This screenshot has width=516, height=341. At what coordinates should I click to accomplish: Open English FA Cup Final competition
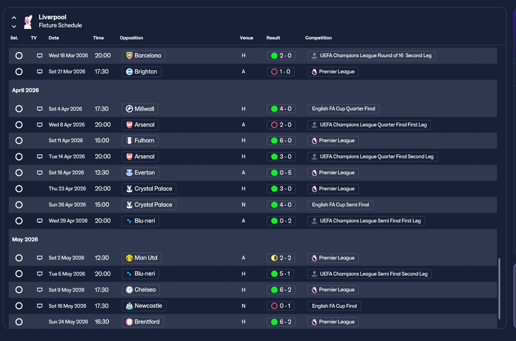pyautogui.click(x=334, y=306)
